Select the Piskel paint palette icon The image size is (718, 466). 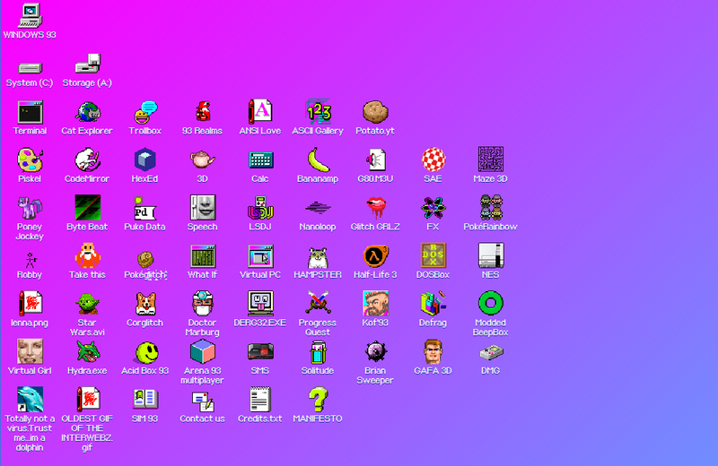pos(30,160)
